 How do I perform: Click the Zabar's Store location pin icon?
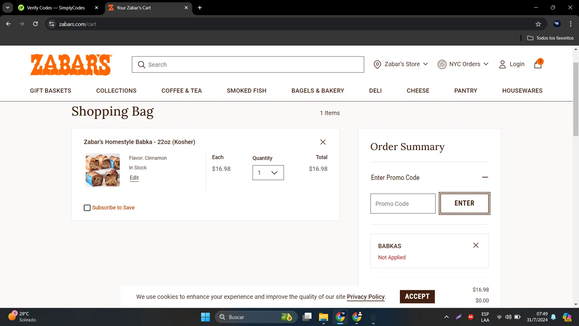click(x=377, y=65)
